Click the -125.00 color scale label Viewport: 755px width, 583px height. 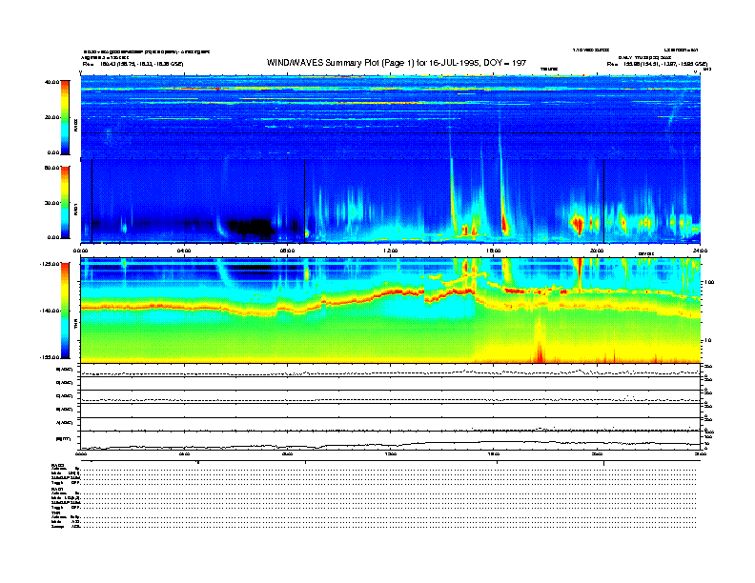click(x=50, y=264)
